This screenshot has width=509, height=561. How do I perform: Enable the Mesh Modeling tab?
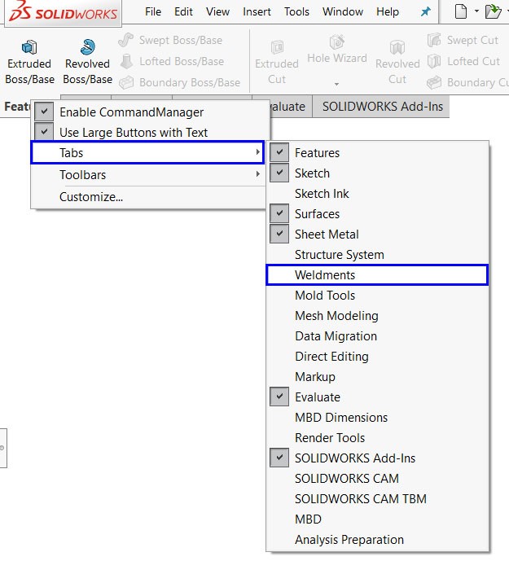tap(377, 316)
